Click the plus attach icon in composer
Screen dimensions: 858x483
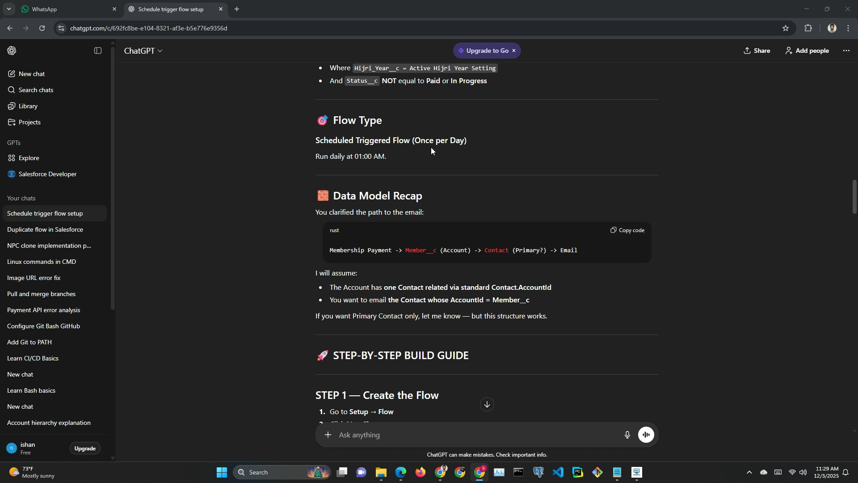pyautogui.click(x=328, y=435)
